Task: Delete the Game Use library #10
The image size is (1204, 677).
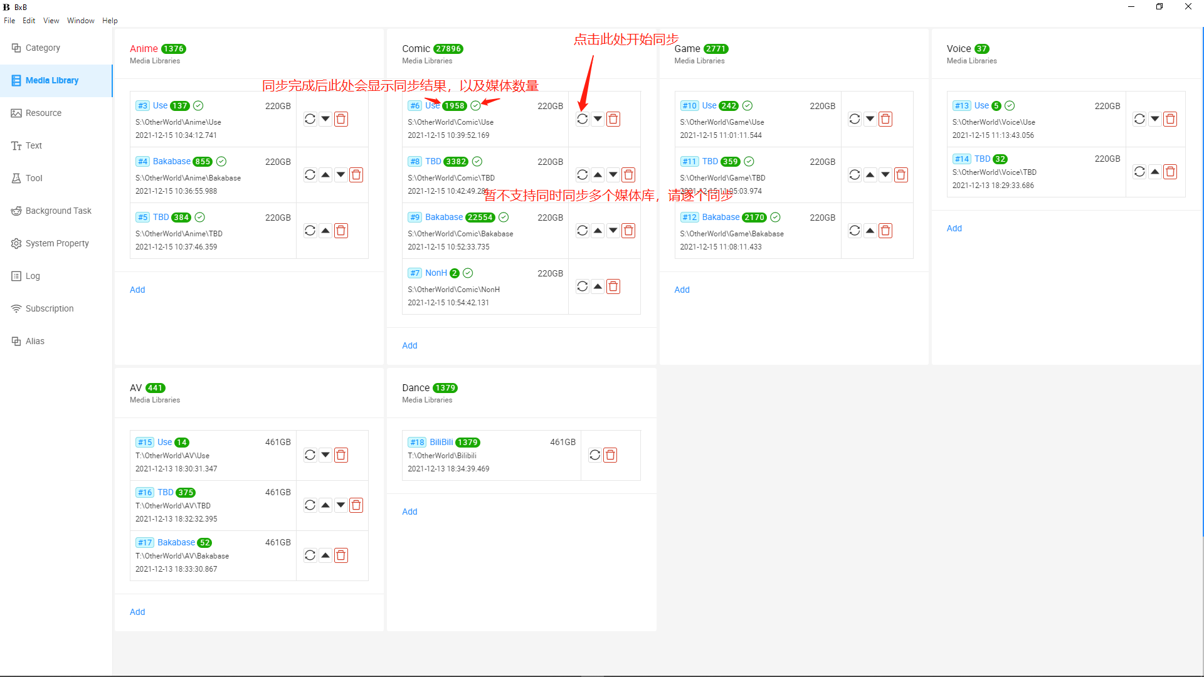Action: [885, 119]
